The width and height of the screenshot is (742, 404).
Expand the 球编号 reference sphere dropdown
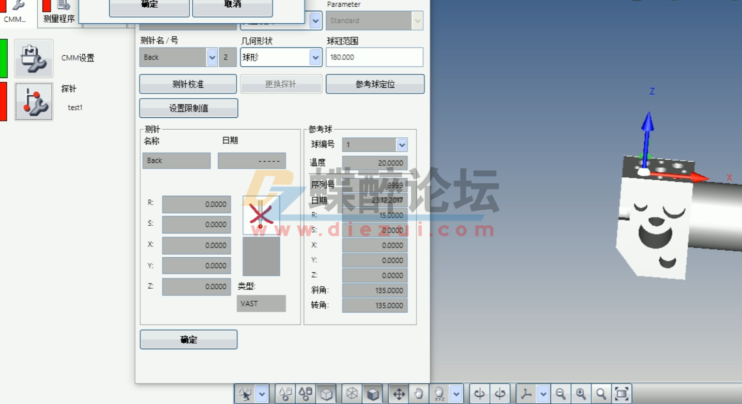[402, 145]
